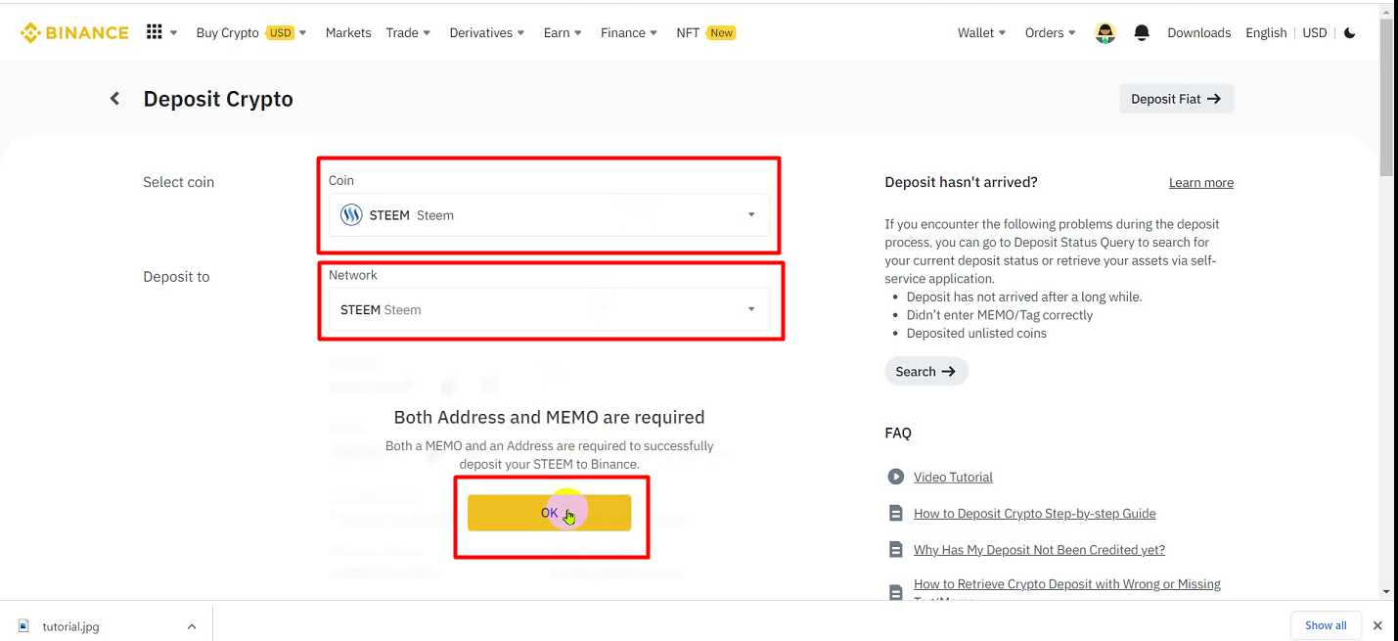The height and width of the screenshot is (641, 1398).
Task: Open How to Deposit Crypto Step-by-step Guide
Action: 1034,513
